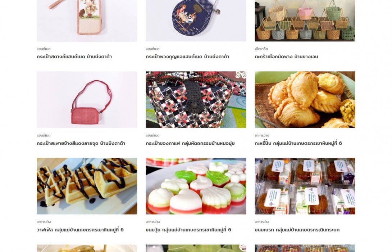
Task: Open กะหรี่ปั๊บ product title link
Action: 298,143
